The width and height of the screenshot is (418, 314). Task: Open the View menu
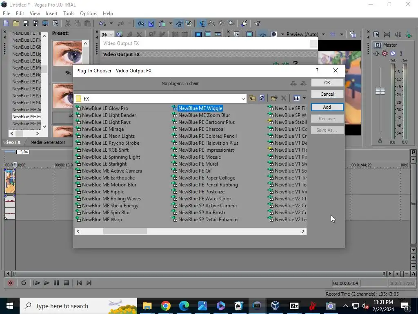pos(35,13)
